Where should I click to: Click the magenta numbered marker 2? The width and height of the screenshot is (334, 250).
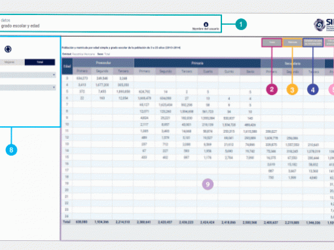(x=272, y=90)
